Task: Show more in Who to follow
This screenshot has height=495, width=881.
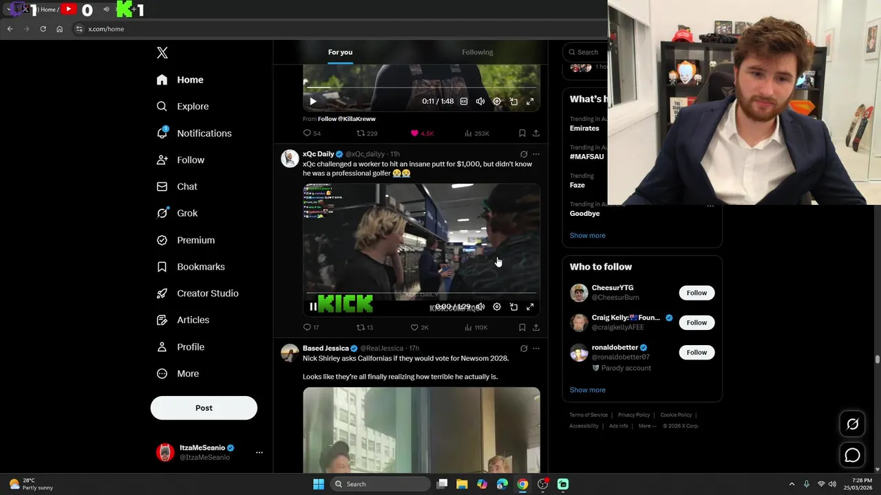Action: [x=587, y=390]
